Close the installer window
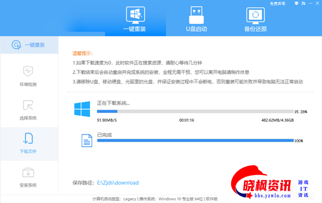 317,3
